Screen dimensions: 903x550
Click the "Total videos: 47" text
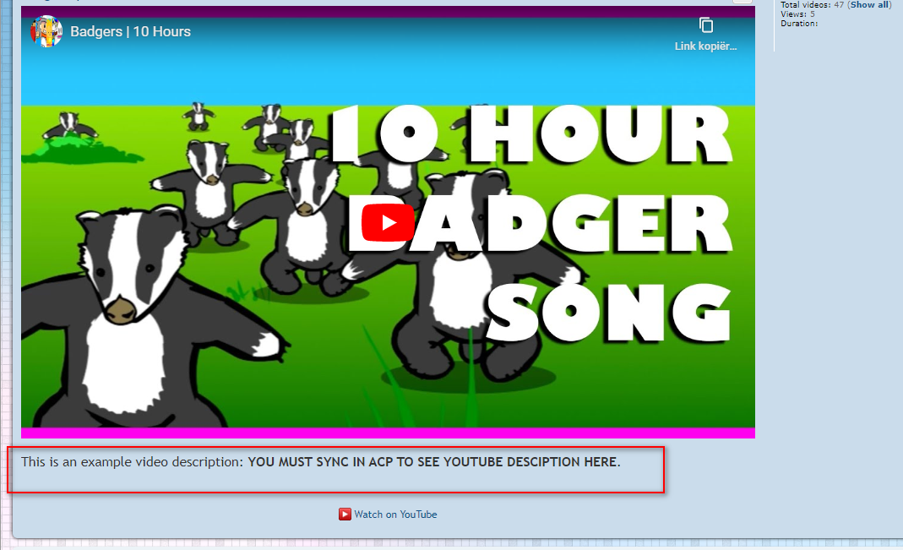click(812, 5)
